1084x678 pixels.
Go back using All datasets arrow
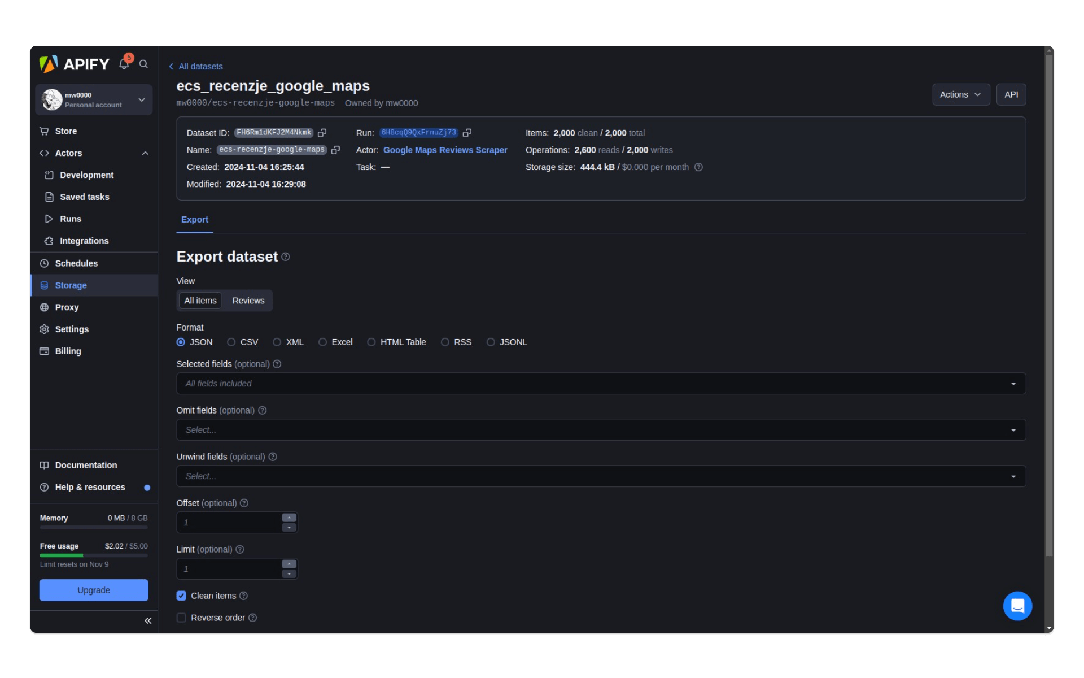171,67
